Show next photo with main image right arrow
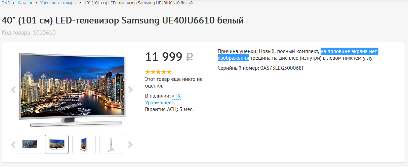Image resolution: width=408 pixels, height=167 pixels. click(130, 90)
